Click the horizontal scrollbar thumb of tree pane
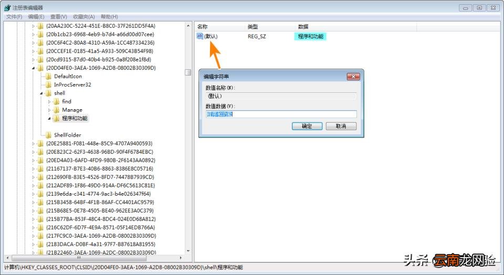 [x=79, y=258]
